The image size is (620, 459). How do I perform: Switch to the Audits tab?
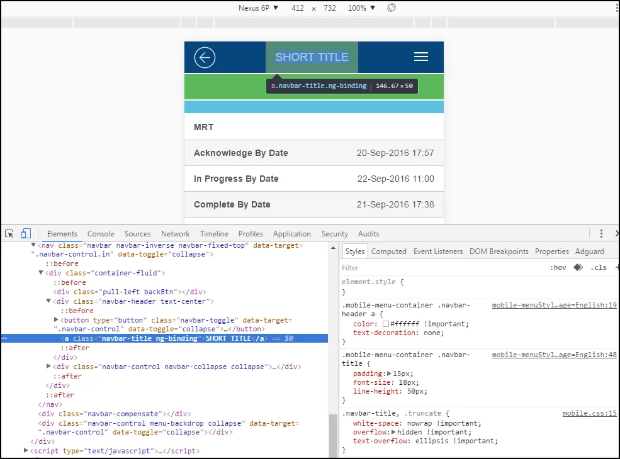coord(368,234)
